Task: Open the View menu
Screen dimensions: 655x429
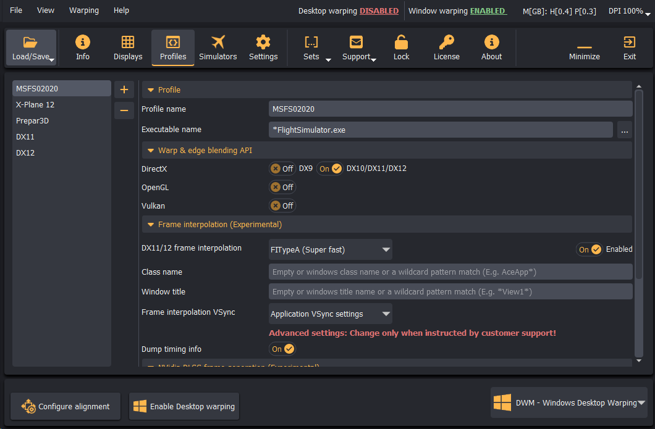Action: click(46, 10)
